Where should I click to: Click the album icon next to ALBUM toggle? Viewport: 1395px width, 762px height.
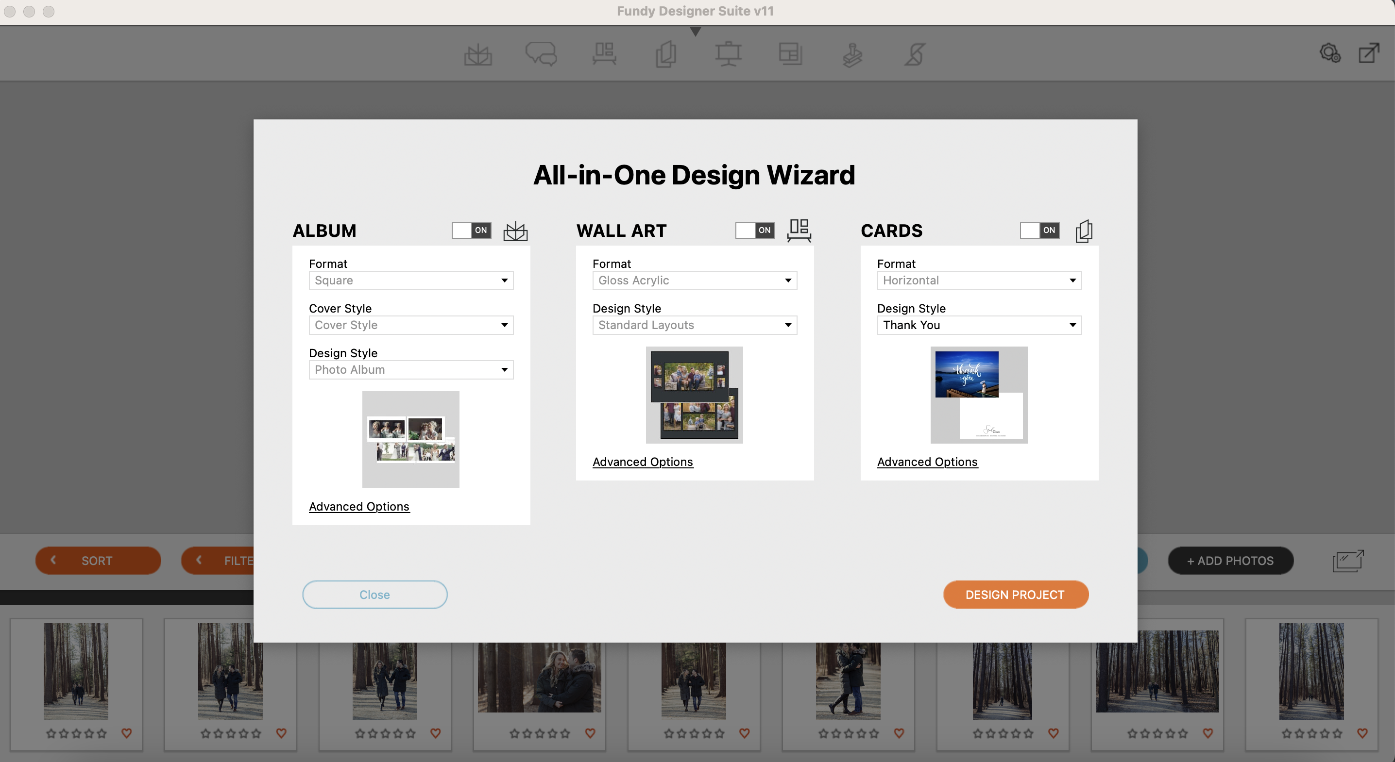pyautogui.click(x=515, y=231)
